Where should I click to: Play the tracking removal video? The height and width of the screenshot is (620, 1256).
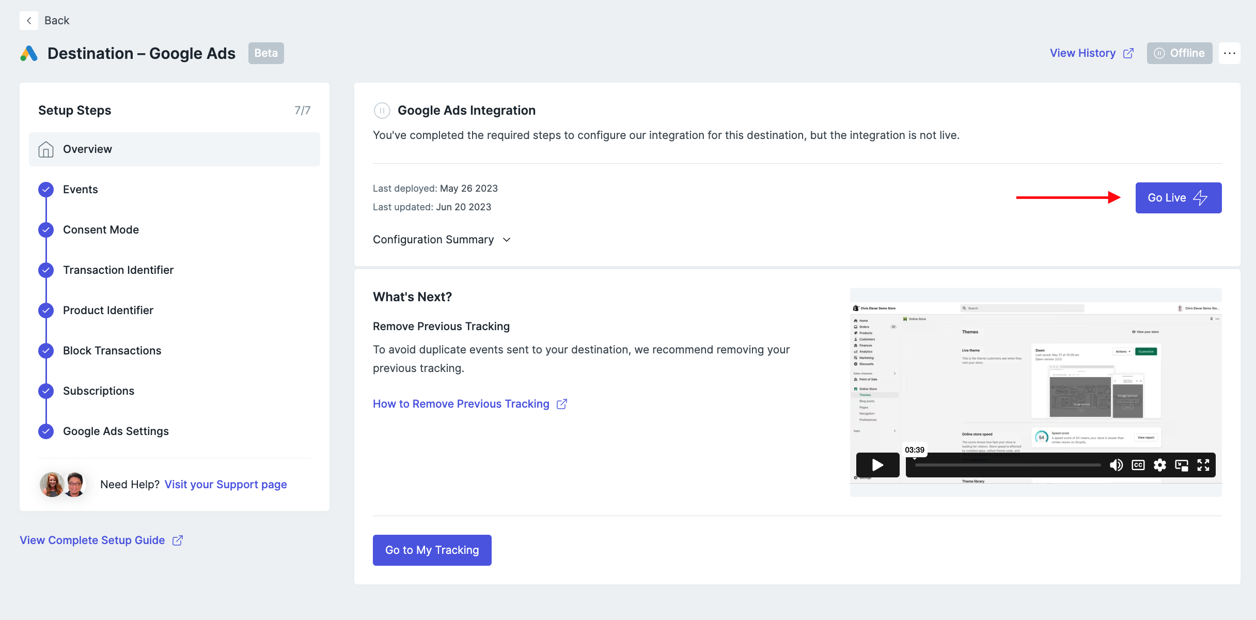(x=877, y=465)
